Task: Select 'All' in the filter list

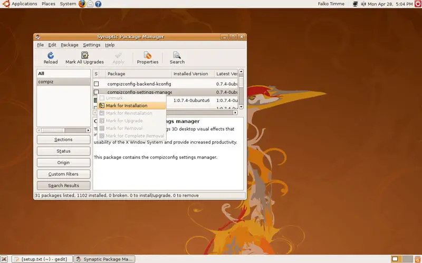Action: coord(63,74)
